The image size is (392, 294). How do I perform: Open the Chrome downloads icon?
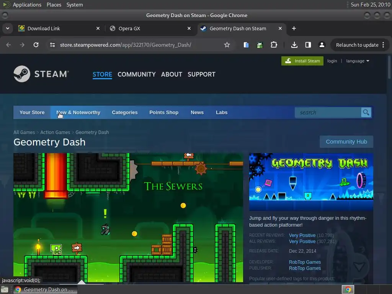[x=294, y=45]
